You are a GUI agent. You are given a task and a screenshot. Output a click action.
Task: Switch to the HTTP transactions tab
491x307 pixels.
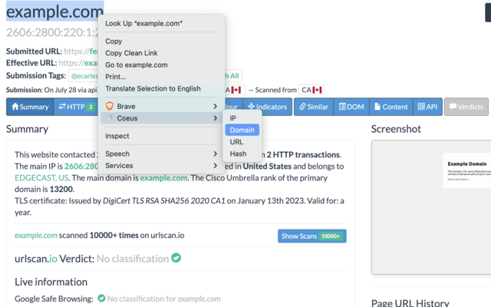tap(75, 107)
